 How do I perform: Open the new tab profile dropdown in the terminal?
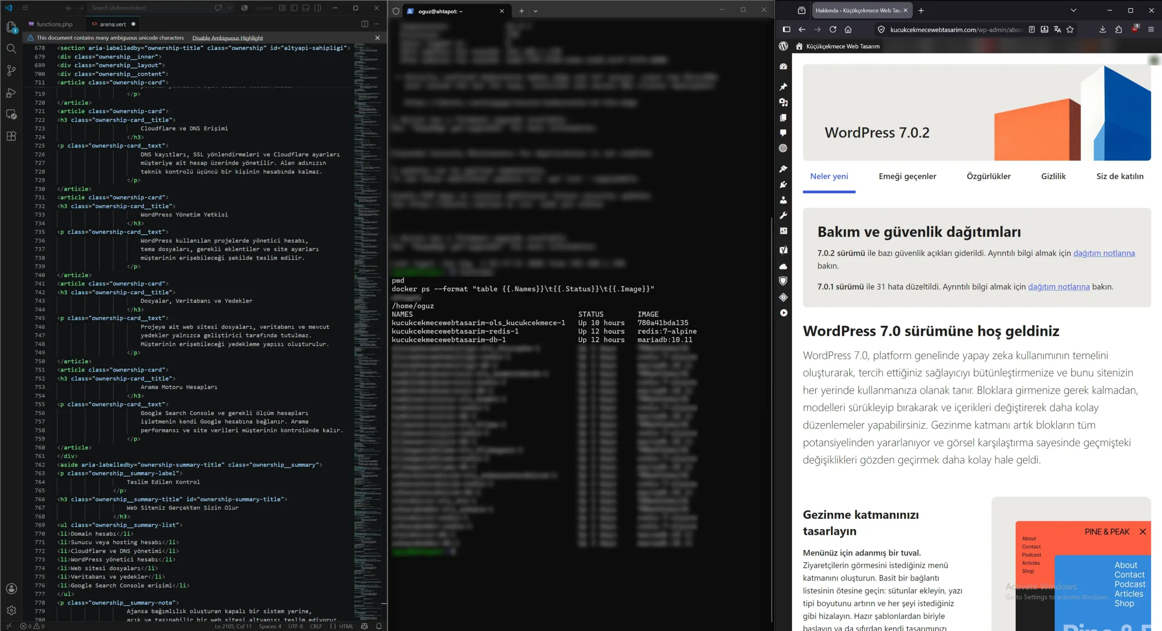(536, 11)
